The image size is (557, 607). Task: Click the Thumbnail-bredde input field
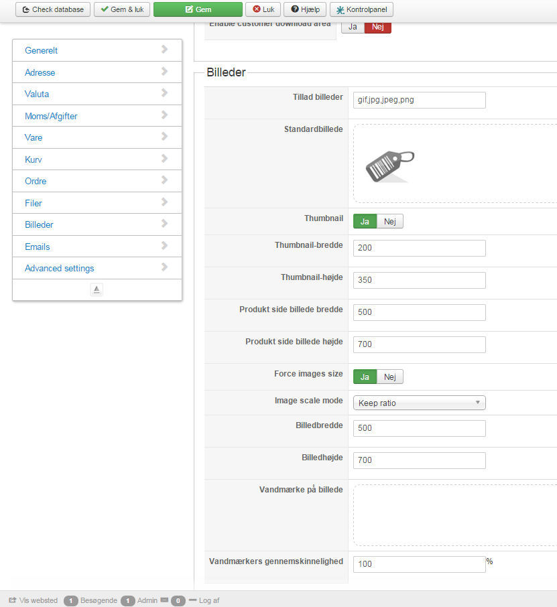pyautogui.click(x=419, y=248)
